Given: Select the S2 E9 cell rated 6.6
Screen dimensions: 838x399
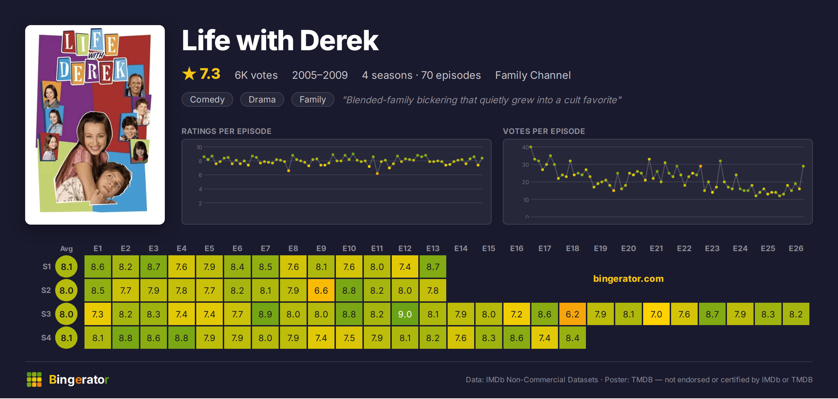Looking at the screenshot, I should point(321,291).
